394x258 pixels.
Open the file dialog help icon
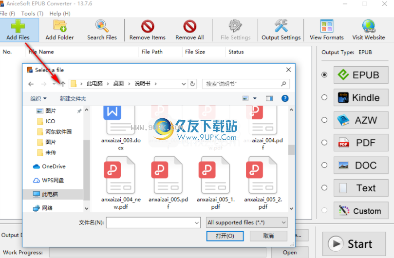pos(285,98)
